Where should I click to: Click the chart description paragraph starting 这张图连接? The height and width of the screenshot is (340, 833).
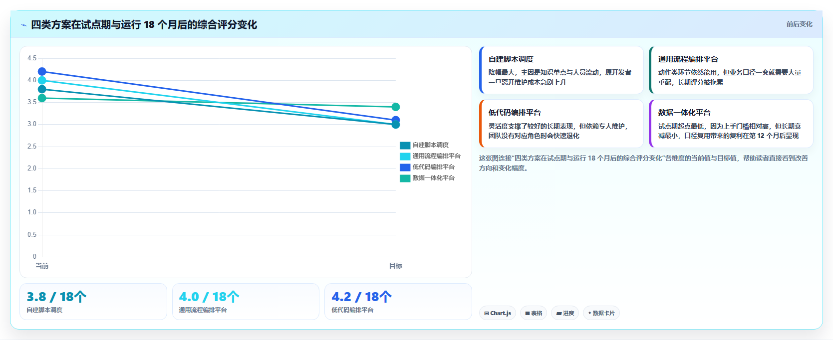coord(643,163)
